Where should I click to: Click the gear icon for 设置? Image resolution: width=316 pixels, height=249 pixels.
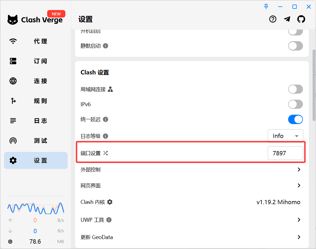[13, 160]
